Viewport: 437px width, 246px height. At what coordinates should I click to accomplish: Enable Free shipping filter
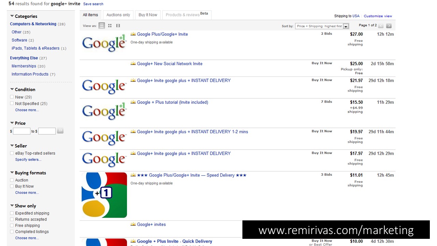(12, 225)
